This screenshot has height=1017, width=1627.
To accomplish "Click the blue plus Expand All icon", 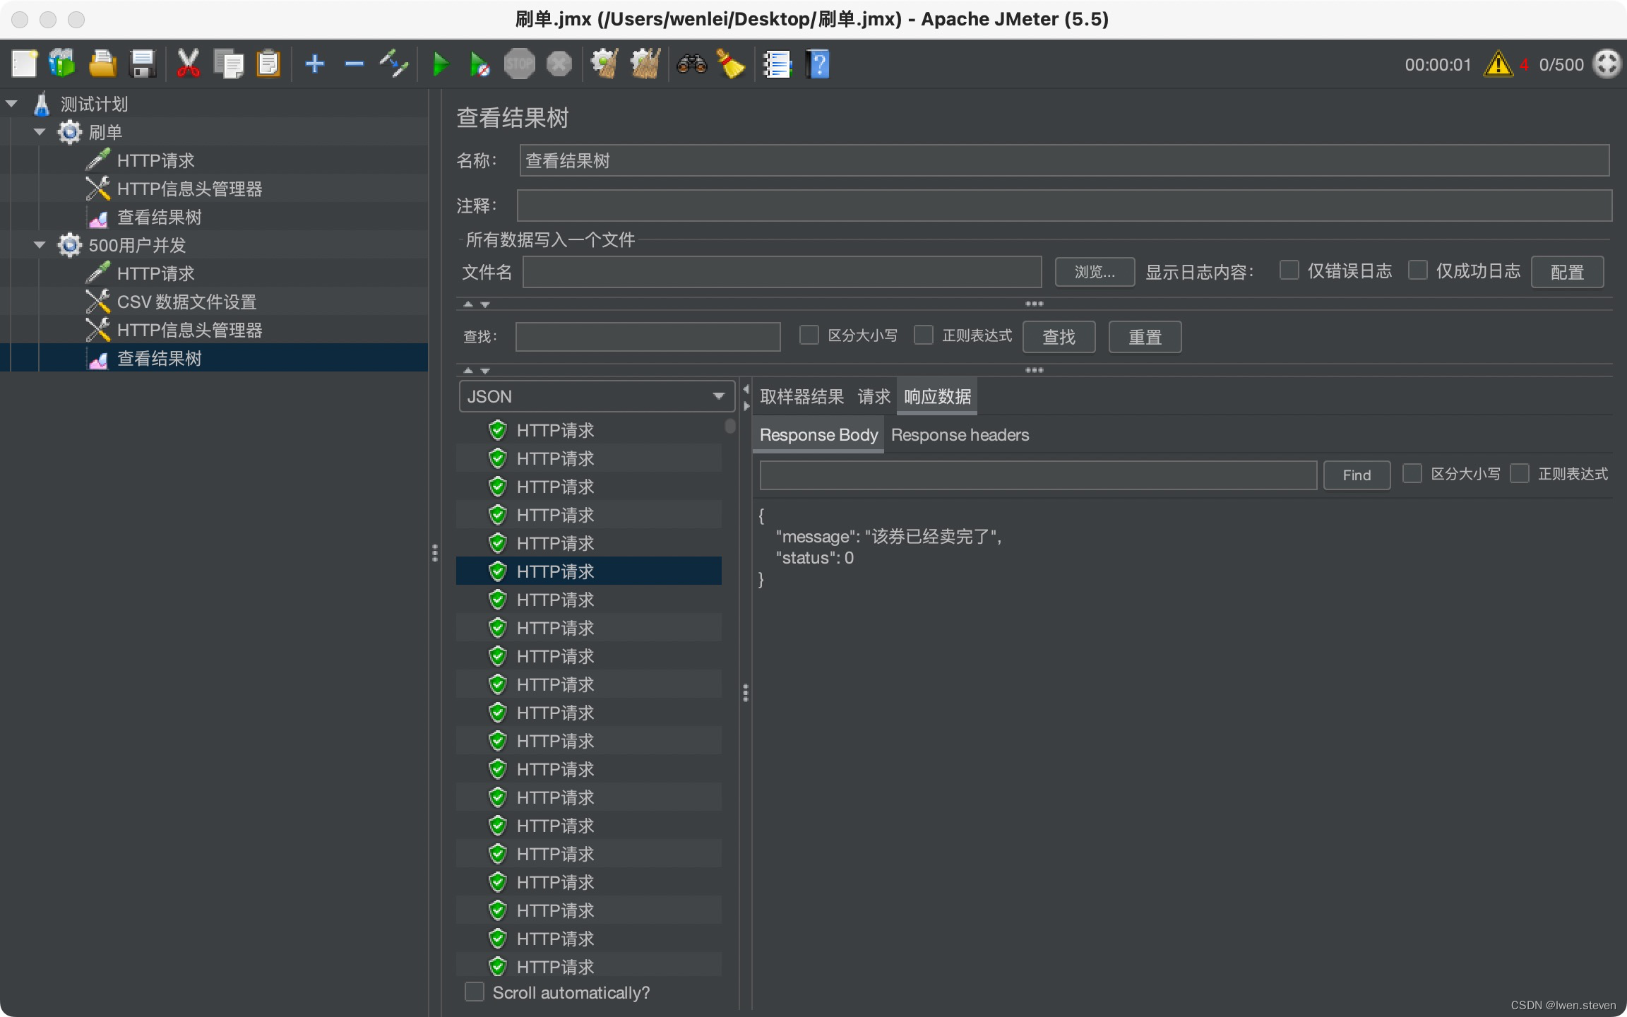I will [315, 64].
